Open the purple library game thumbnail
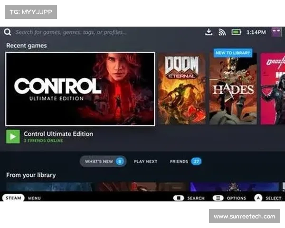 pyautogui.click(x=234, y=187)
